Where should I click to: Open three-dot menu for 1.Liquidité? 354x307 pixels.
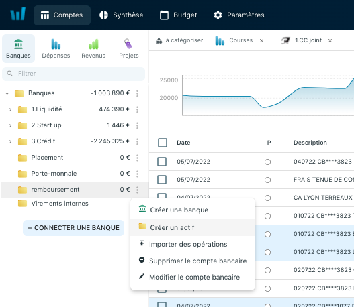137,109
